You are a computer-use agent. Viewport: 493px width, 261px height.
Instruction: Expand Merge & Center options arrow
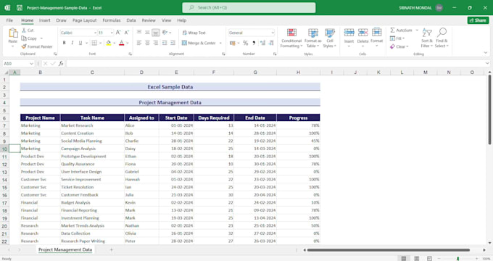click(x=220, y=43)
